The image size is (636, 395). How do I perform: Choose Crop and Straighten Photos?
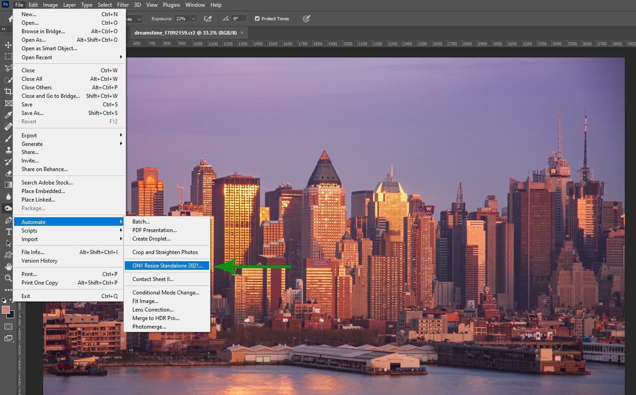(x=167, y=252)
